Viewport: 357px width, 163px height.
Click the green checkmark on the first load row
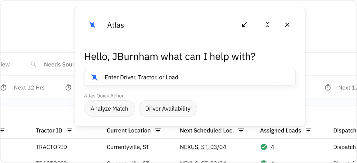click(x=264, y=147)
